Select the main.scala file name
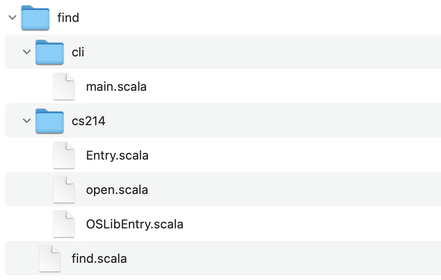This screenshot has height=280, width=441. (x=116, y=86)
